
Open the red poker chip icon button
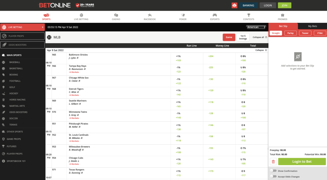pyautogui.click(x=234, y=6)
